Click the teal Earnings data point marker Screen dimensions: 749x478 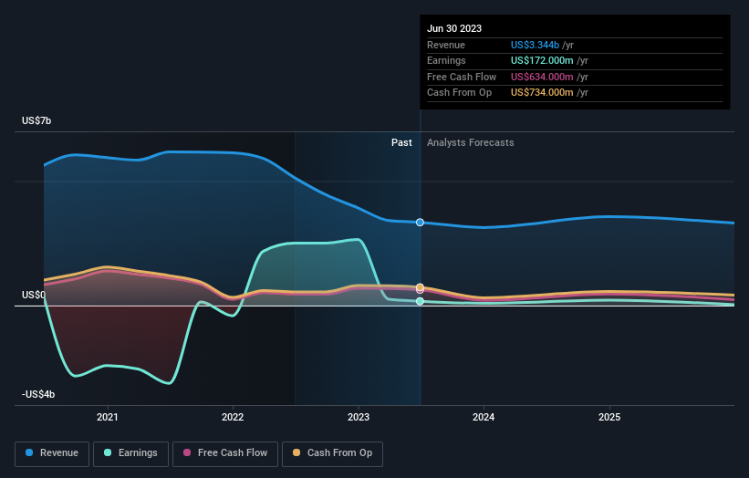420,301
